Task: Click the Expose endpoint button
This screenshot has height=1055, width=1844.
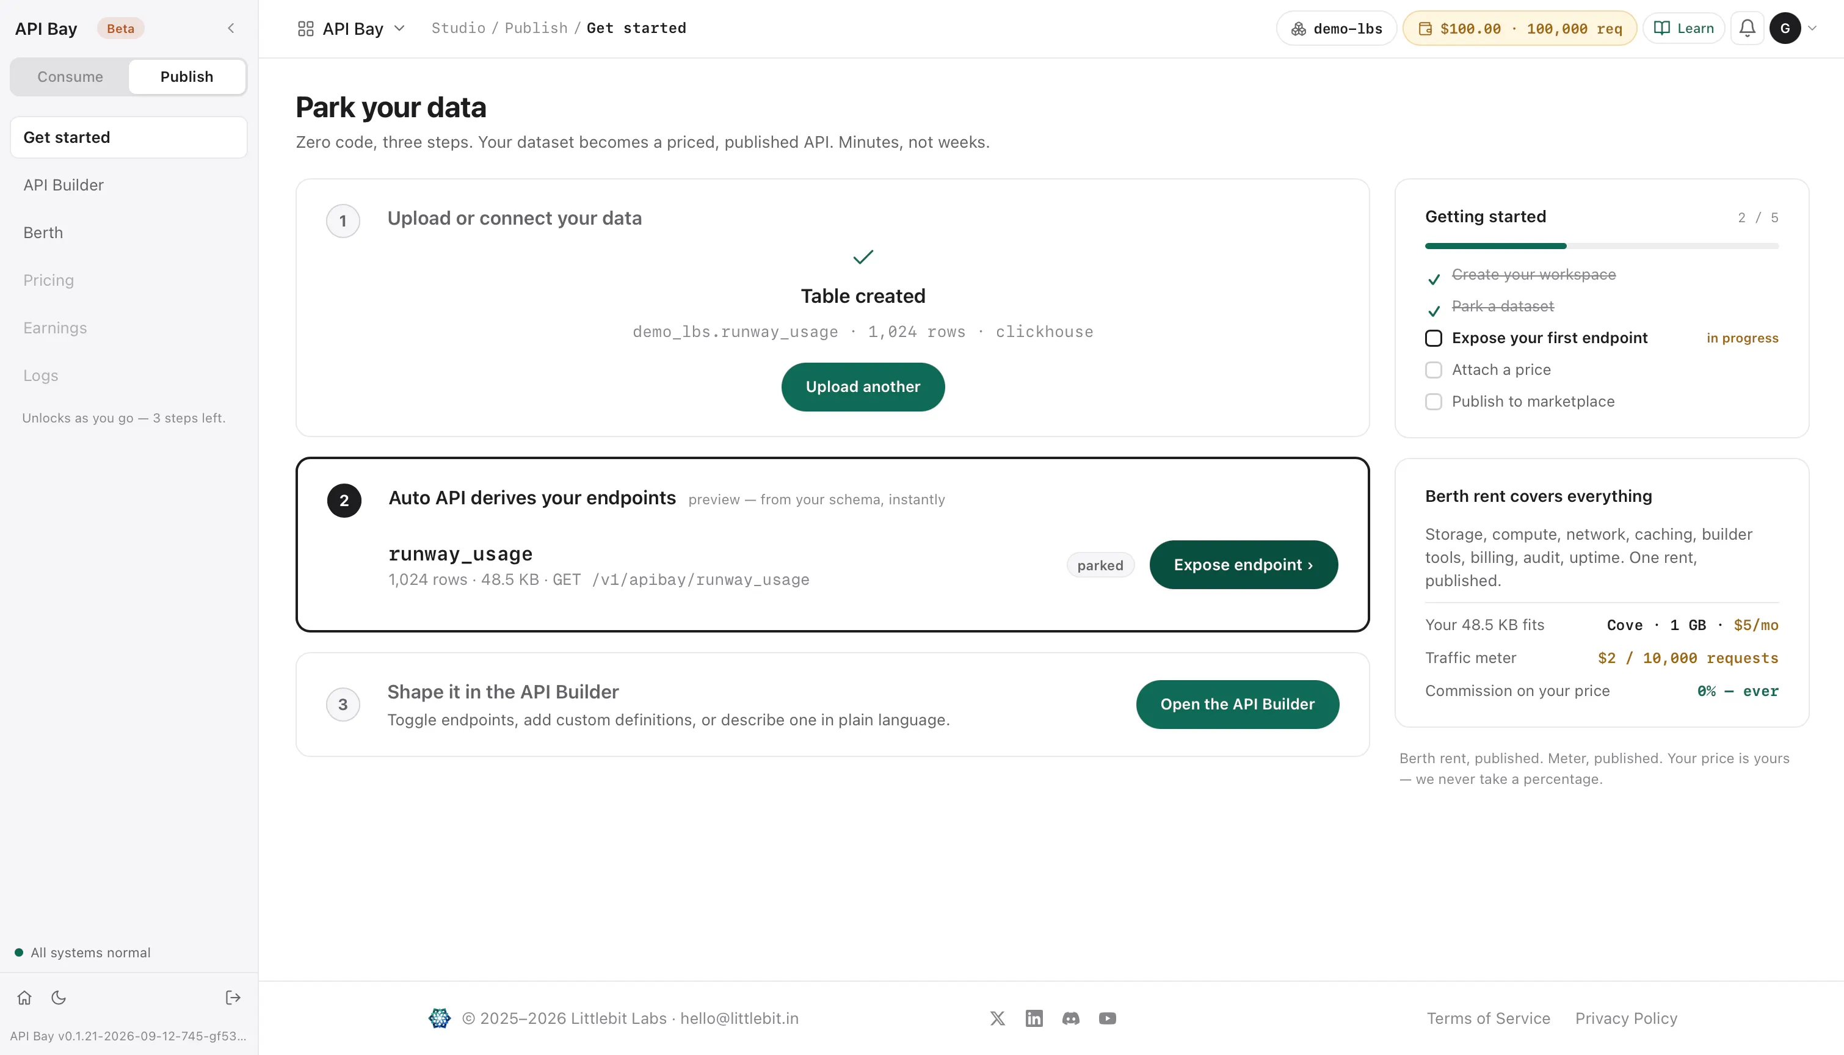Action: tap(1243, 565)
